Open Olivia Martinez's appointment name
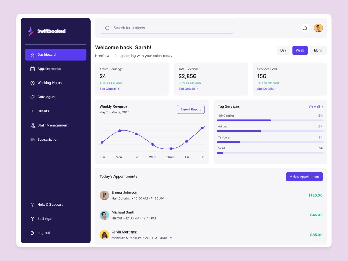This screenshot has height=261, width=348. 124,232
